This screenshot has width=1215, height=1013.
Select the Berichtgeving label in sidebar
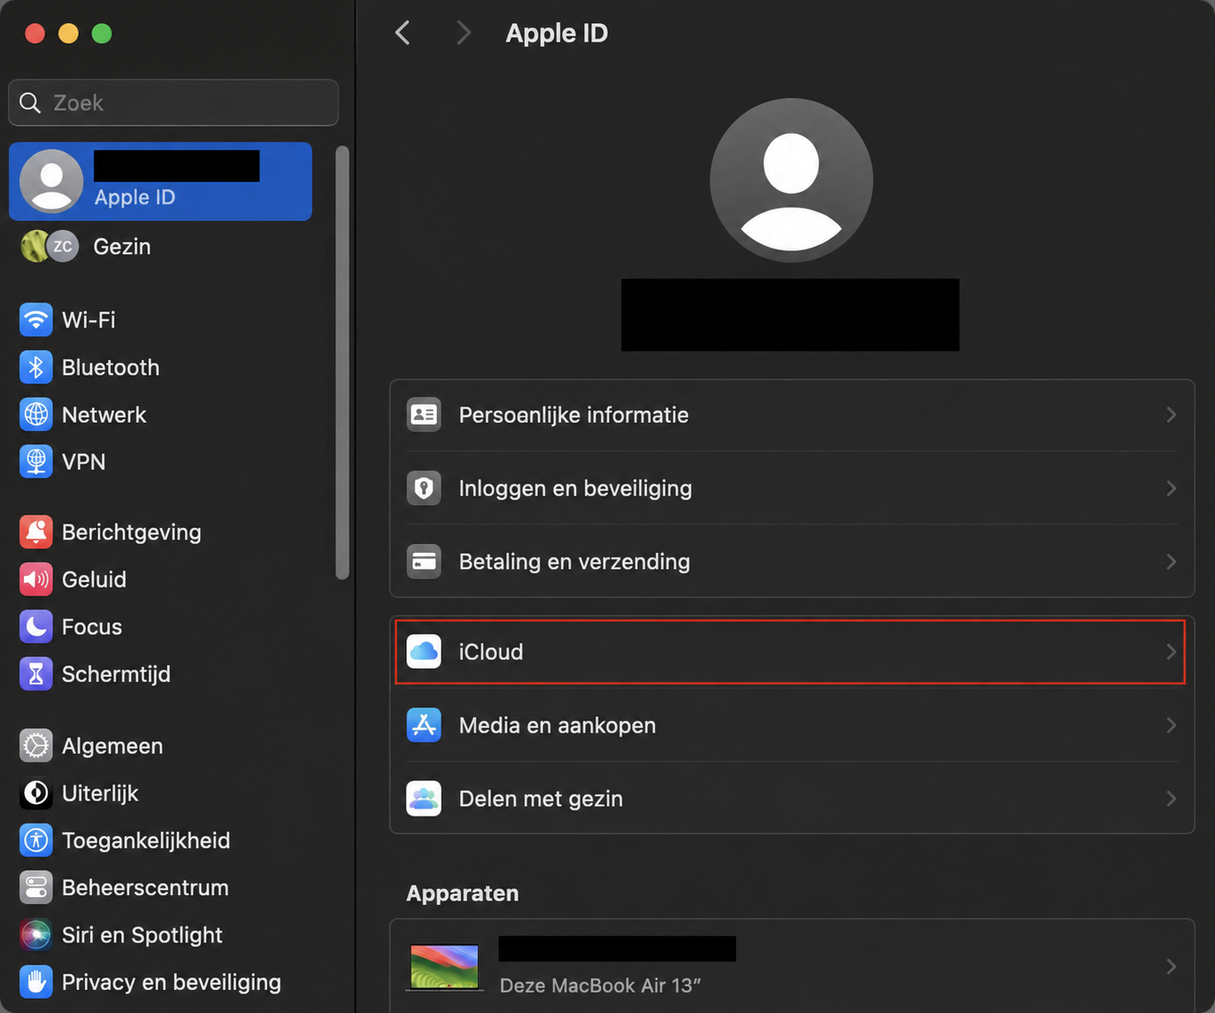pos(132,532)
